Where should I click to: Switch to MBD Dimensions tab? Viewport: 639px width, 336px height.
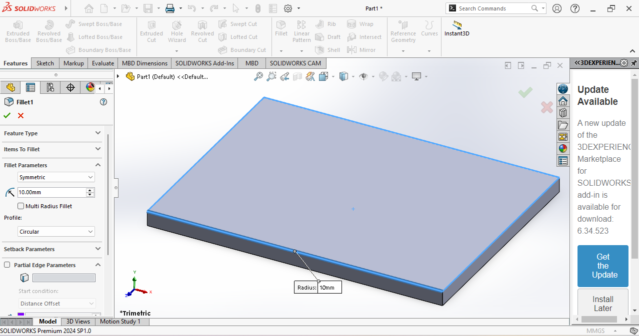[x=145, y=63]
